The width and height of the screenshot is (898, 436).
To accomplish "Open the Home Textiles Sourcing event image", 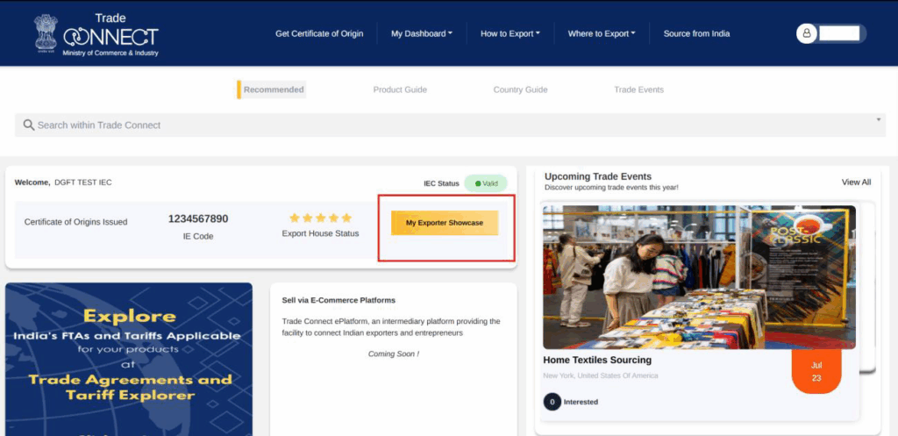I will point(699,277).
